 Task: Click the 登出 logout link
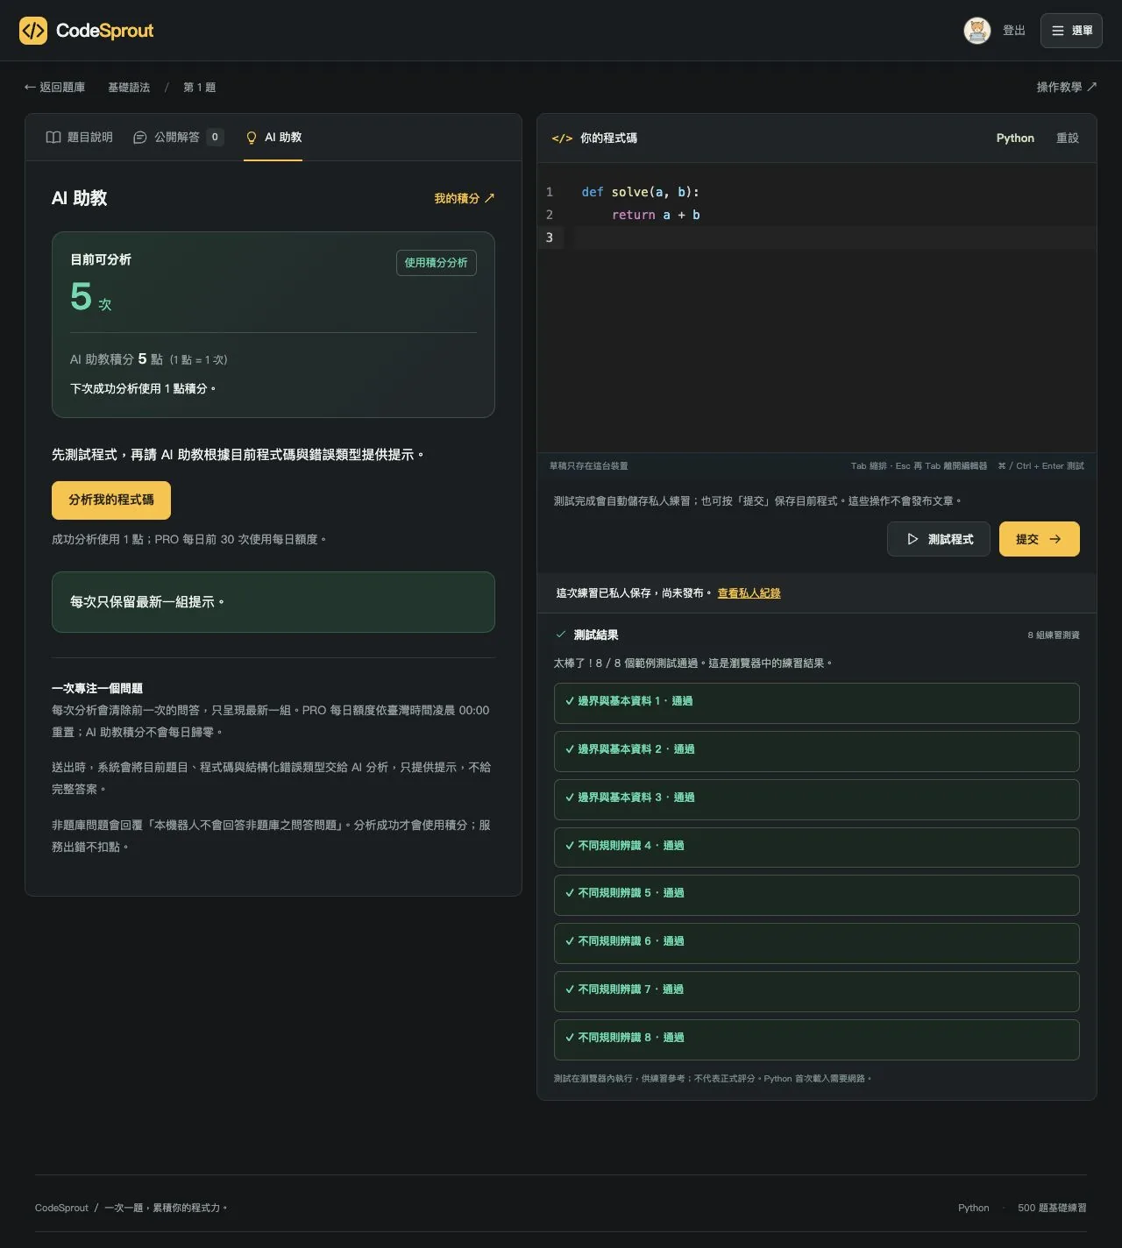[1014, 31]
